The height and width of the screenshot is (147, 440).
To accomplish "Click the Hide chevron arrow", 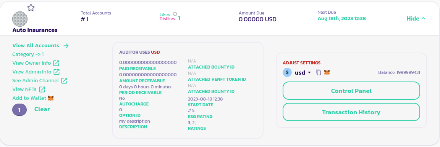I will point(423,19).
